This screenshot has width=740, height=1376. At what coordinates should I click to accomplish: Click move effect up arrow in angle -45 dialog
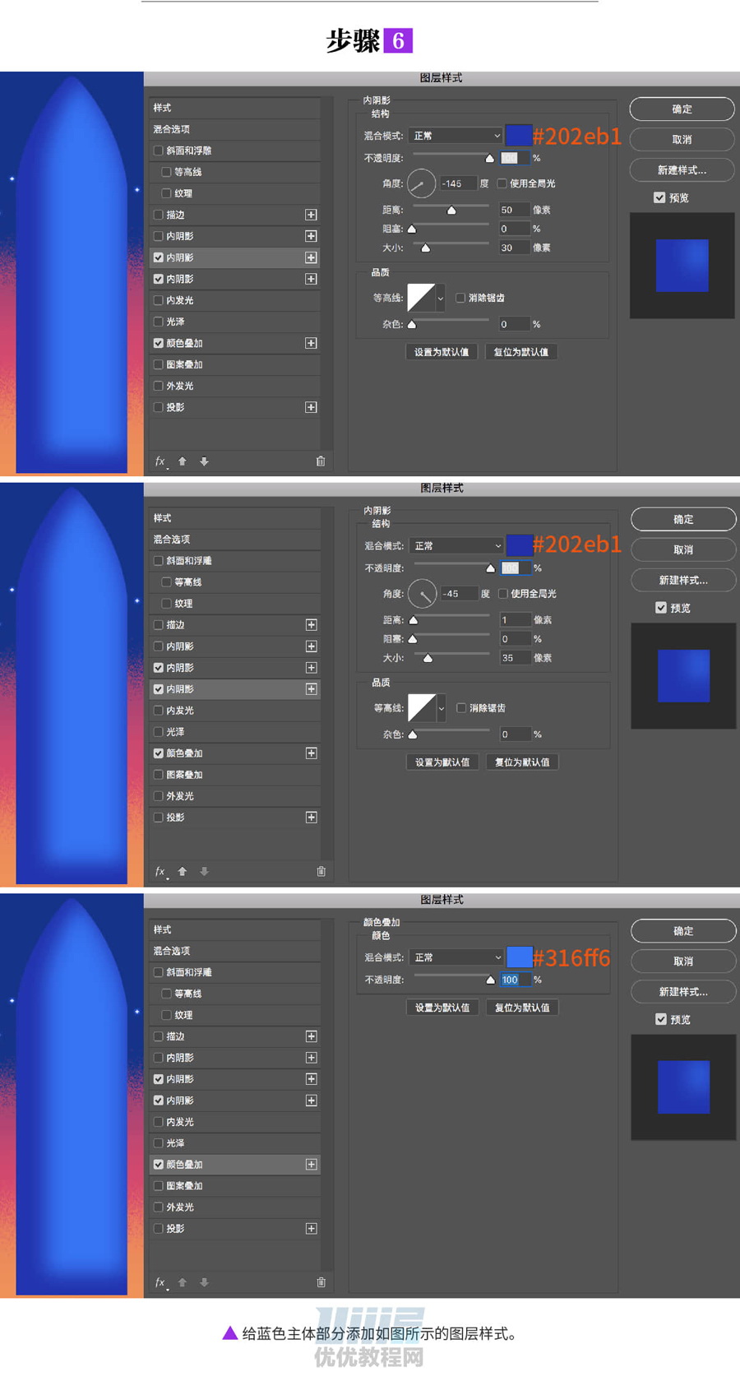(x=183, y=871)
